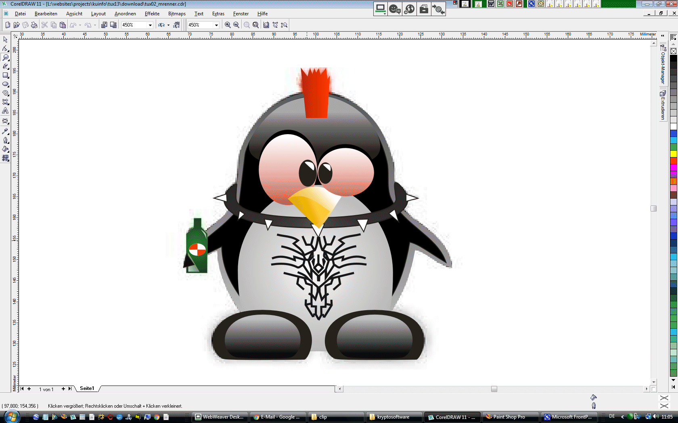Open the Extrudieren docker tab
The height and width of the screenshot is (423, 678).
[x=663, y=105]
